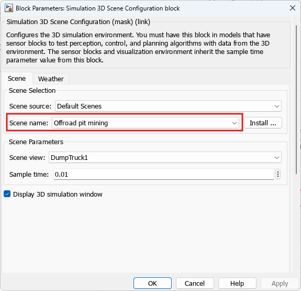Confirm with the OK button
Viewport: 301px width, 291px height.
152,283
